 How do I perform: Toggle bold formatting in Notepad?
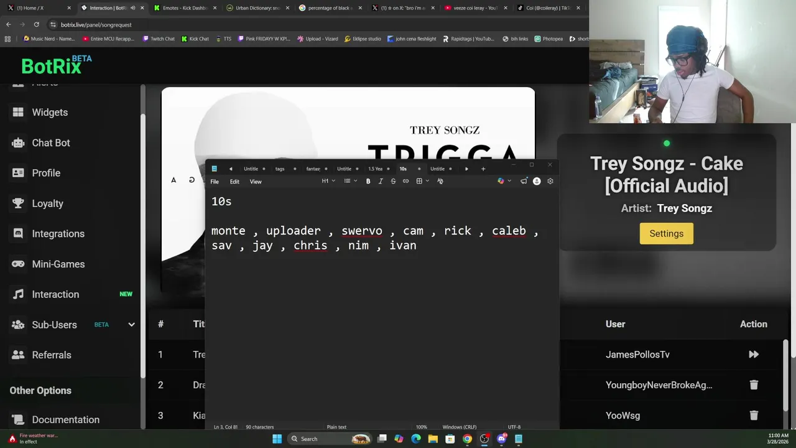[368, 181]
